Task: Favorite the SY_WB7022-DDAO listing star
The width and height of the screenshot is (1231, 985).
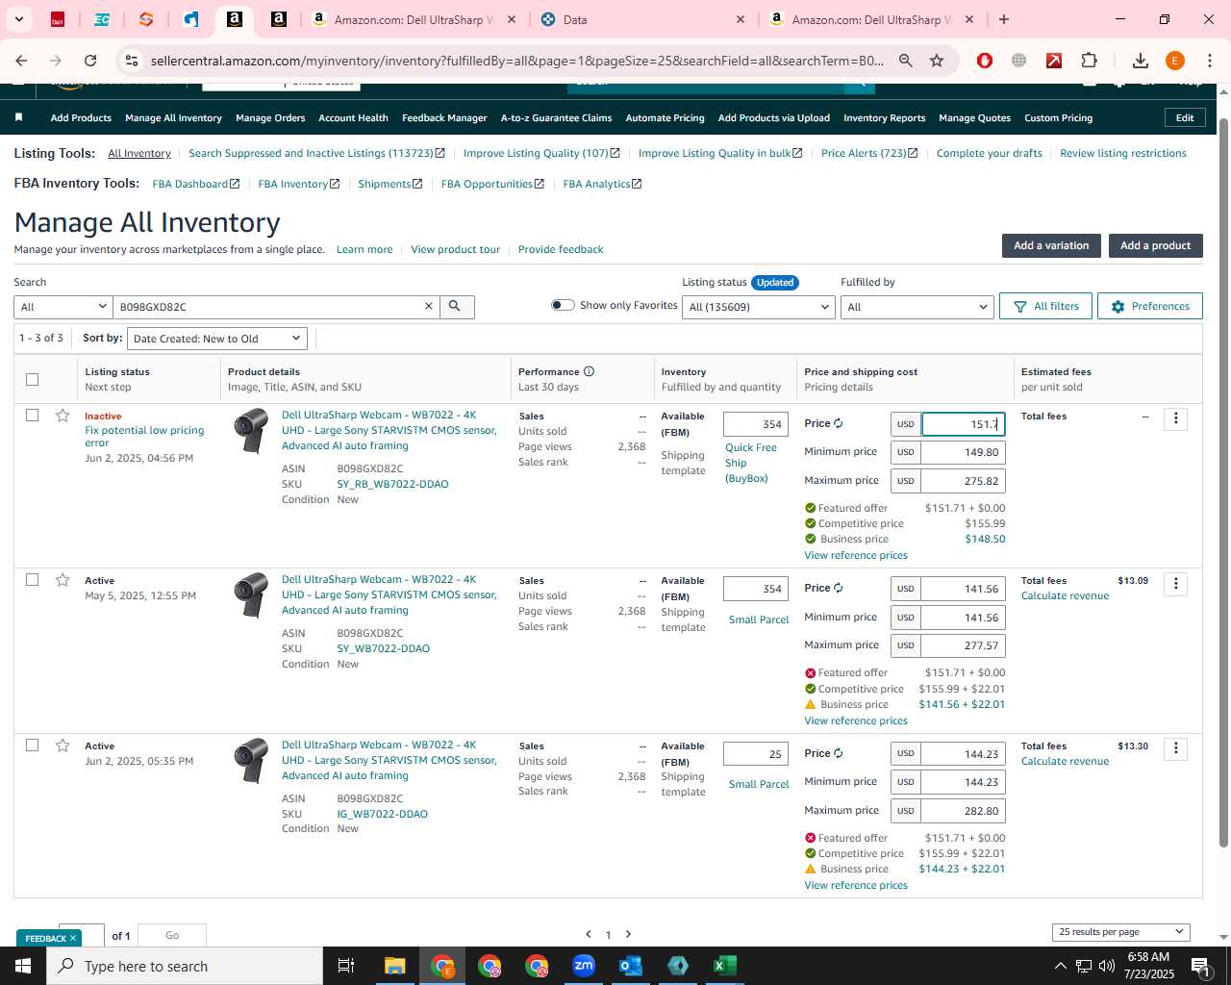Action: pos(63,580)
